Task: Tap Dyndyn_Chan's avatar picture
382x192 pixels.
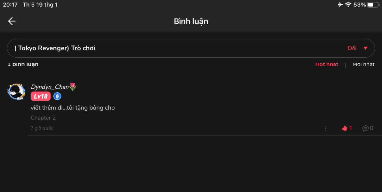Action: pos(16,92)
